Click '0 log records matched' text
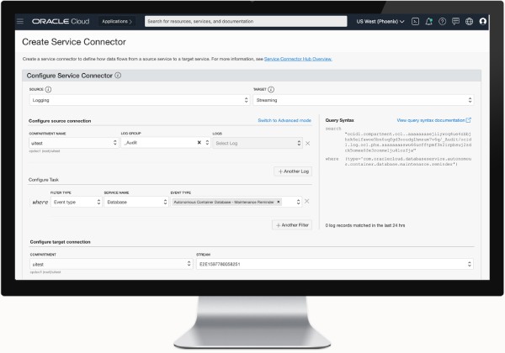This screenshot has height=353, width=505. [365, 225]
